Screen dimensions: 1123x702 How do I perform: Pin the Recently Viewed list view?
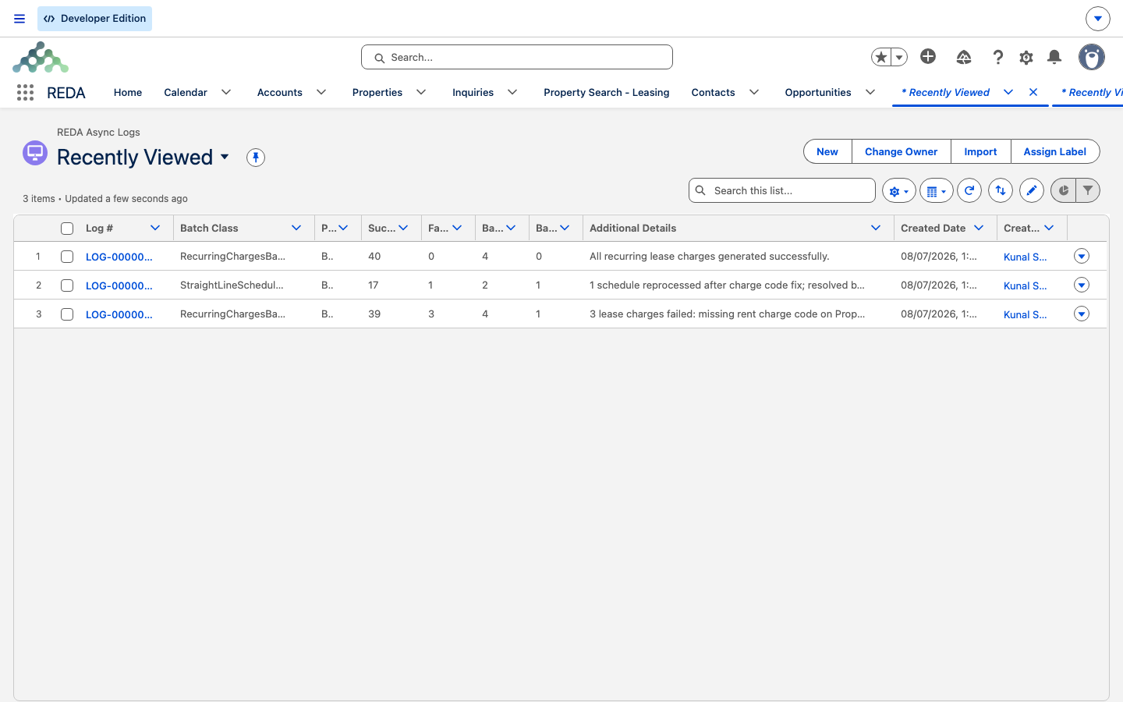[256, 158]
